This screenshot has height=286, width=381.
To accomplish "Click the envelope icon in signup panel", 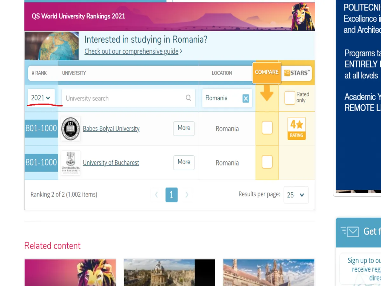I will pos(352,232).
